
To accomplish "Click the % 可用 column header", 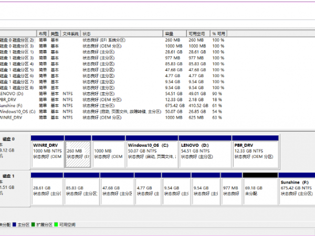I will point(219,33).
